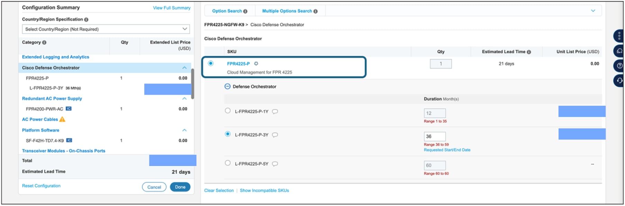Image resolution: width=625 pixels, height=206 pixels.
Task: Collapse the Redundant AC Power Supply section
Action: (184, 99)
